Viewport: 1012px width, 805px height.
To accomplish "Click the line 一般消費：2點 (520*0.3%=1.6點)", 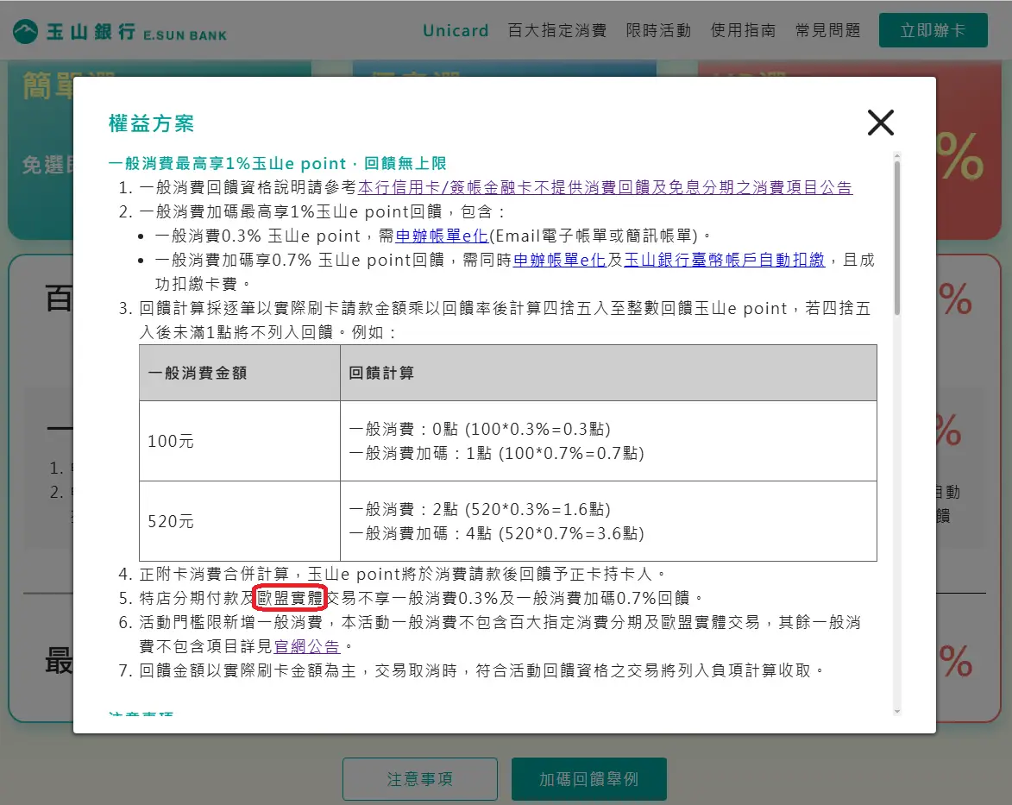I will click(x=480, y=509).
